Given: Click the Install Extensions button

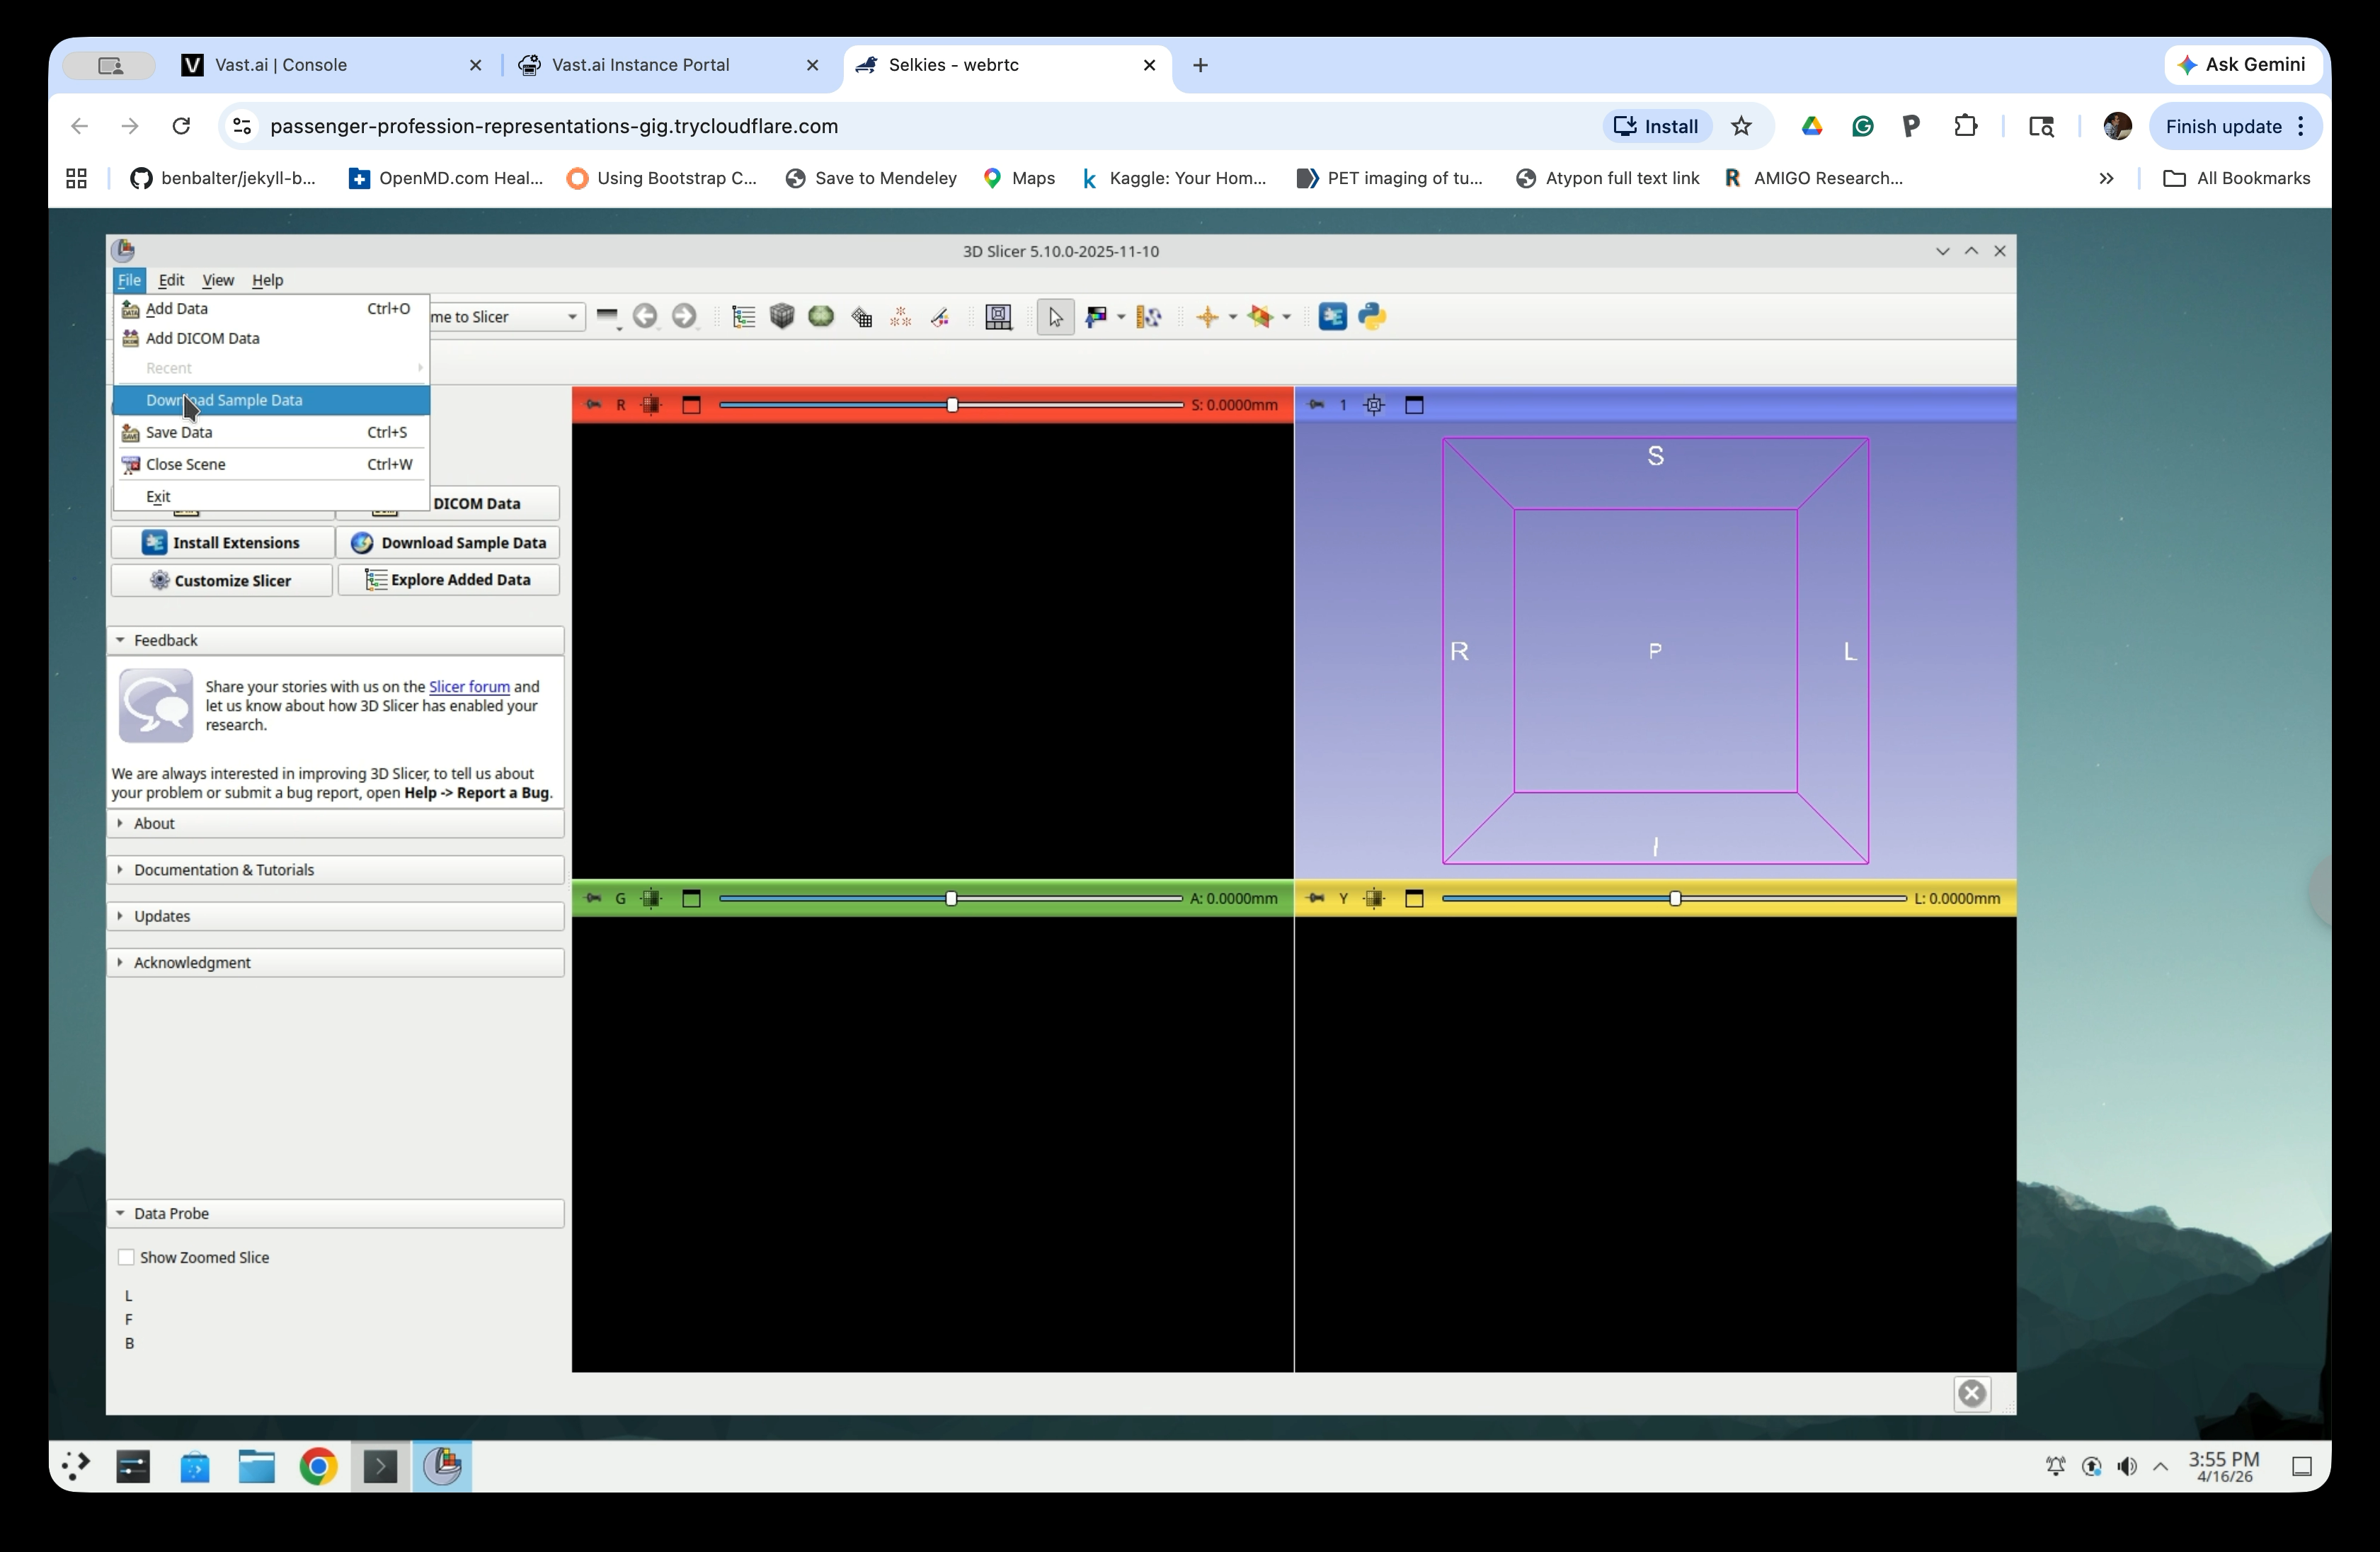Looking at the screenshot, I should pyautogui.click(x=221, y=542).
